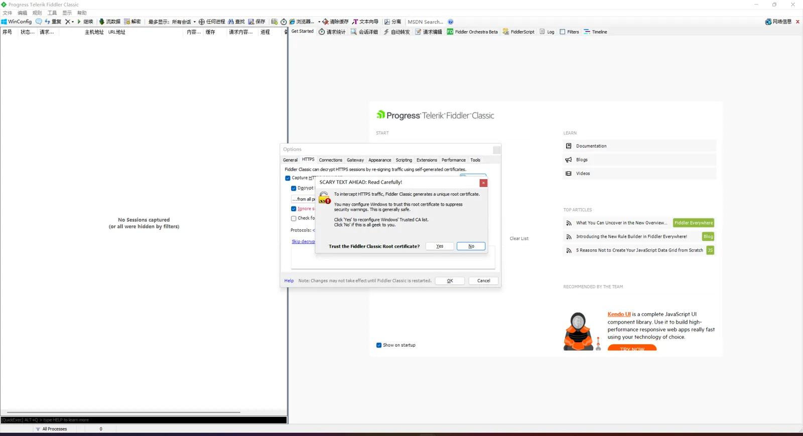The image size is (803, 436).
Task: Close the SCARY TEXT AHEAD dialog
Action: click(483, 183)
